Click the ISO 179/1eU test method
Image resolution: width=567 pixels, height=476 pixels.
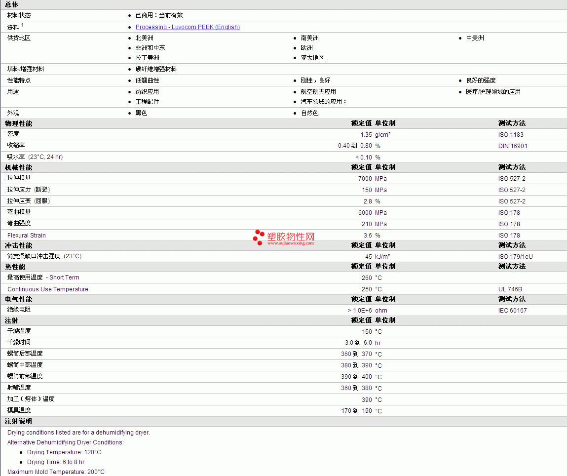coord(515,256)
